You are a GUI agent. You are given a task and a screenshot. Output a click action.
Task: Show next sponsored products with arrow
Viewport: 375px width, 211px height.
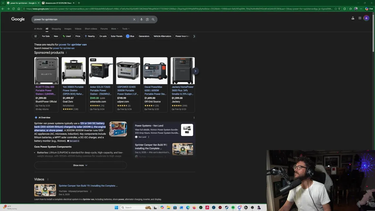[x=195, y=71]
